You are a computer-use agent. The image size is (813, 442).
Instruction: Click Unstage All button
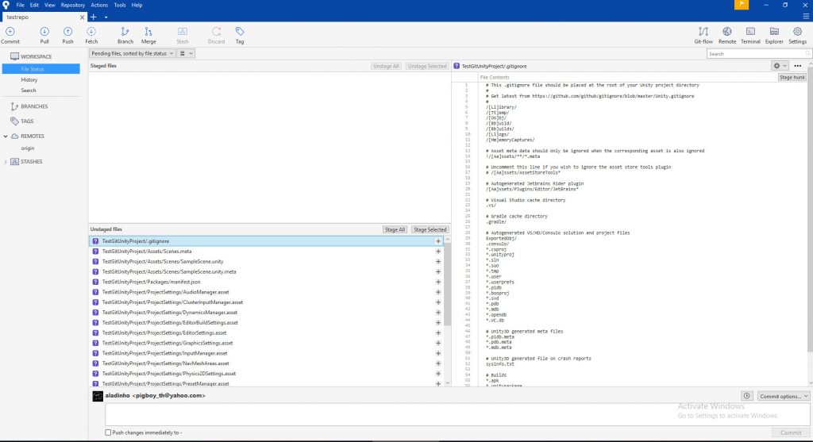[386, 67]
